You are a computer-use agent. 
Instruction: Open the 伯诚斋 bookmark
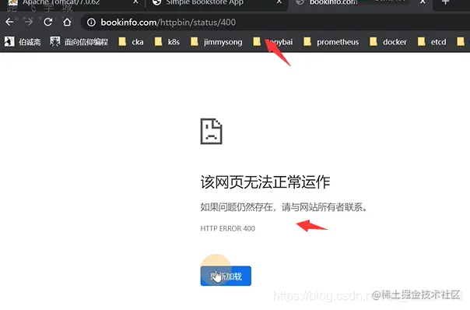pyautogui.click(x=23, y=42)
